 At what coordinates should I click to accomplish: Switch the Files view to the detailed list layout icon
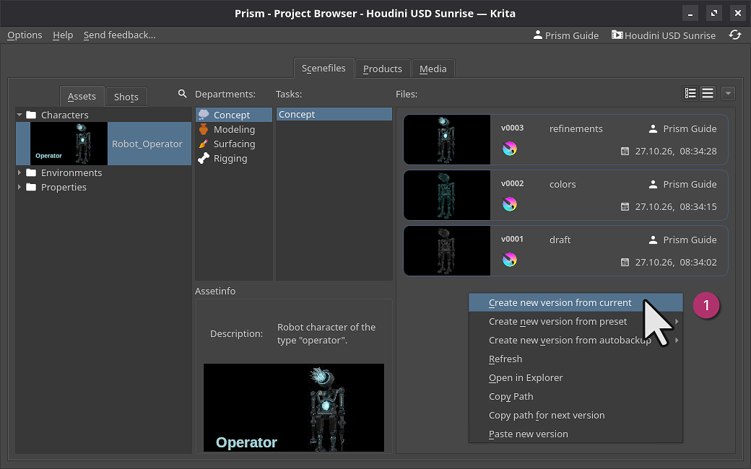(690, 93)
